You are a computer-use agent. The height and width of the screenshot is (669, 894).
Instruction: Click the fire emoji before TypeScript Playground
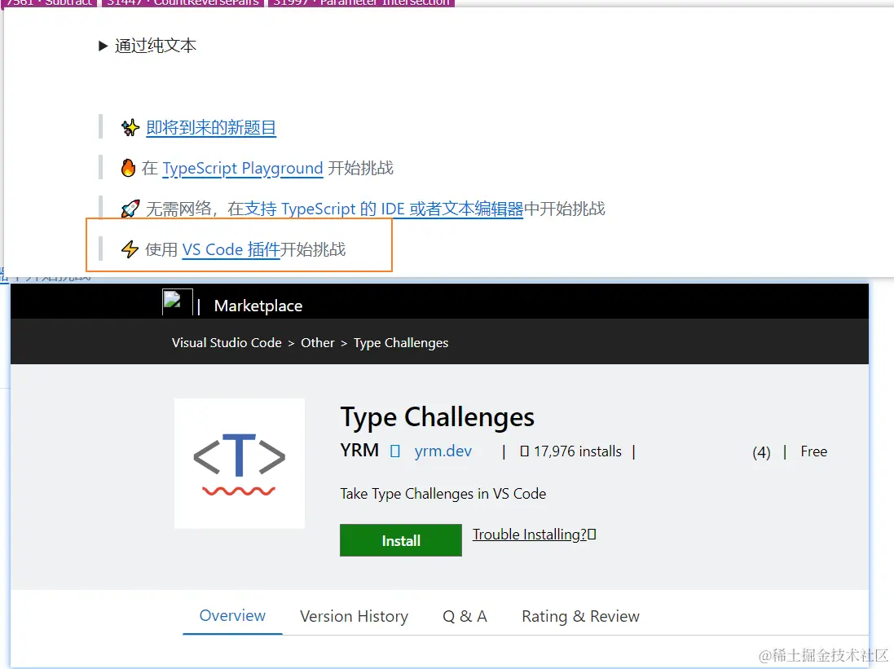point(128,168)
